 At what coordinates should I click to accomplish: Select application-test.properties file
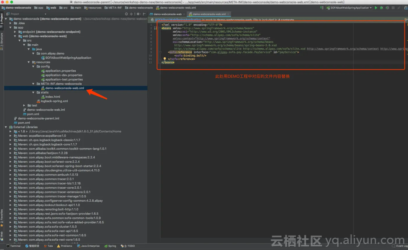(x=64, y=79)
